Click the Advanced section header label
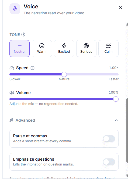 tap(25, 120)
